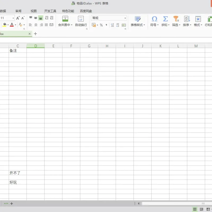The height and width of the screenshot is (212, 212).
Task: Click the cell containing 好玩
Action: [x=18, y=182]
